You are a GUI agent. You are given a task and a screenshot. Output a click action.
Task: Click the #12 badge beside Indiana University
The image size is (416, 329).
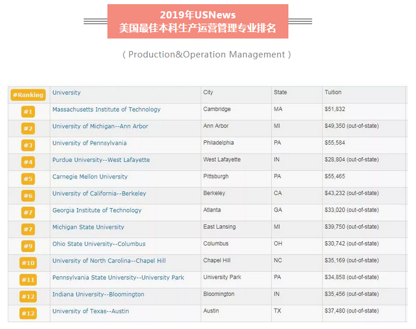[28, 296]
